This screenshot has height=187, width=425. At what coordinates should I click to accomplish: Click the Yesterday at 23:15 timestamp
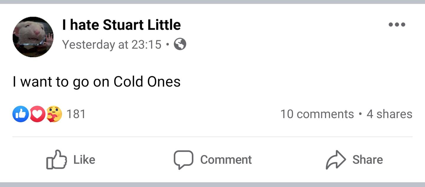tap(112, 44)
